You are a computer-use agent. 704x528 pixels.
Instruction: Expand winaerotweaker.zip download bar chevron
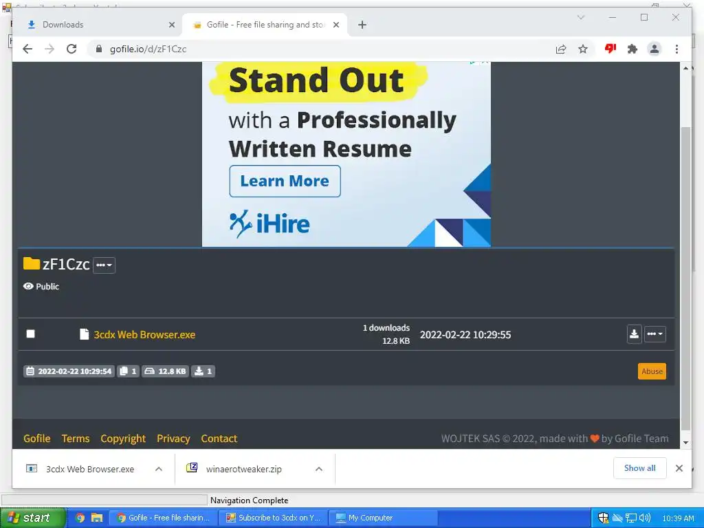[x=319, y=469]
